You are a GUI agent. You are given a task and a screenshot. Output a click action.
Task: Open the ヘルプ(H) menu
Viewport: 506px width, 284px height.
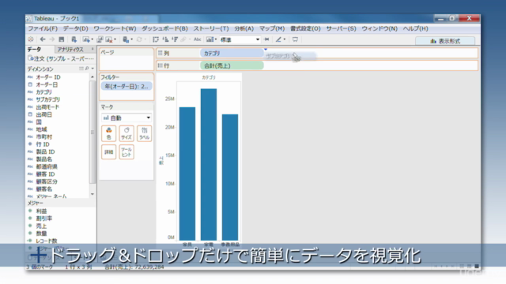point(415,28)
